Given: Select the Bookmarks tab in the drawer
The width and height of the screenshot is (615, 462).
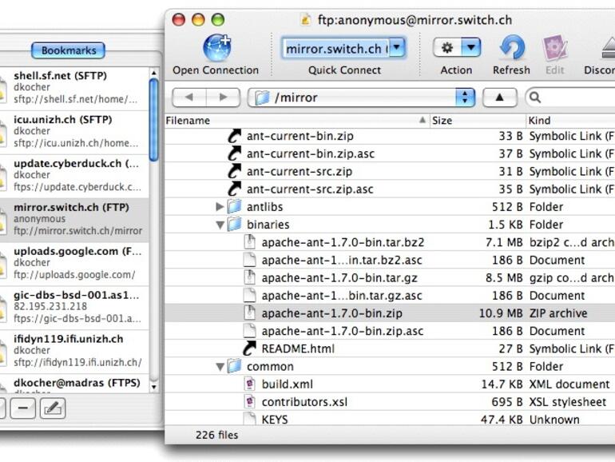Looking at the screenshot, I should click(x=68, y=50).
